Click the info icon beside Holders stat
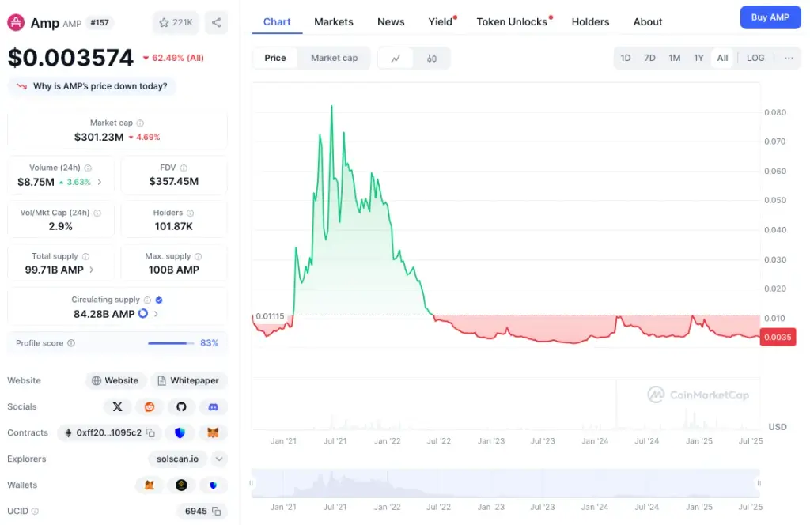810x525 pixels. click(190, 213)
